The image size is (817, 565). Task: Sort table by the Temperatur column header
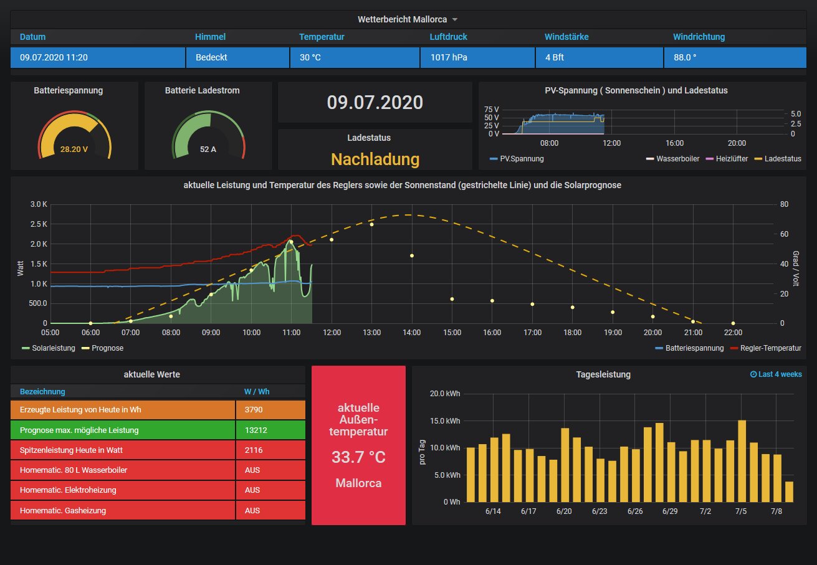click(322, 37)
